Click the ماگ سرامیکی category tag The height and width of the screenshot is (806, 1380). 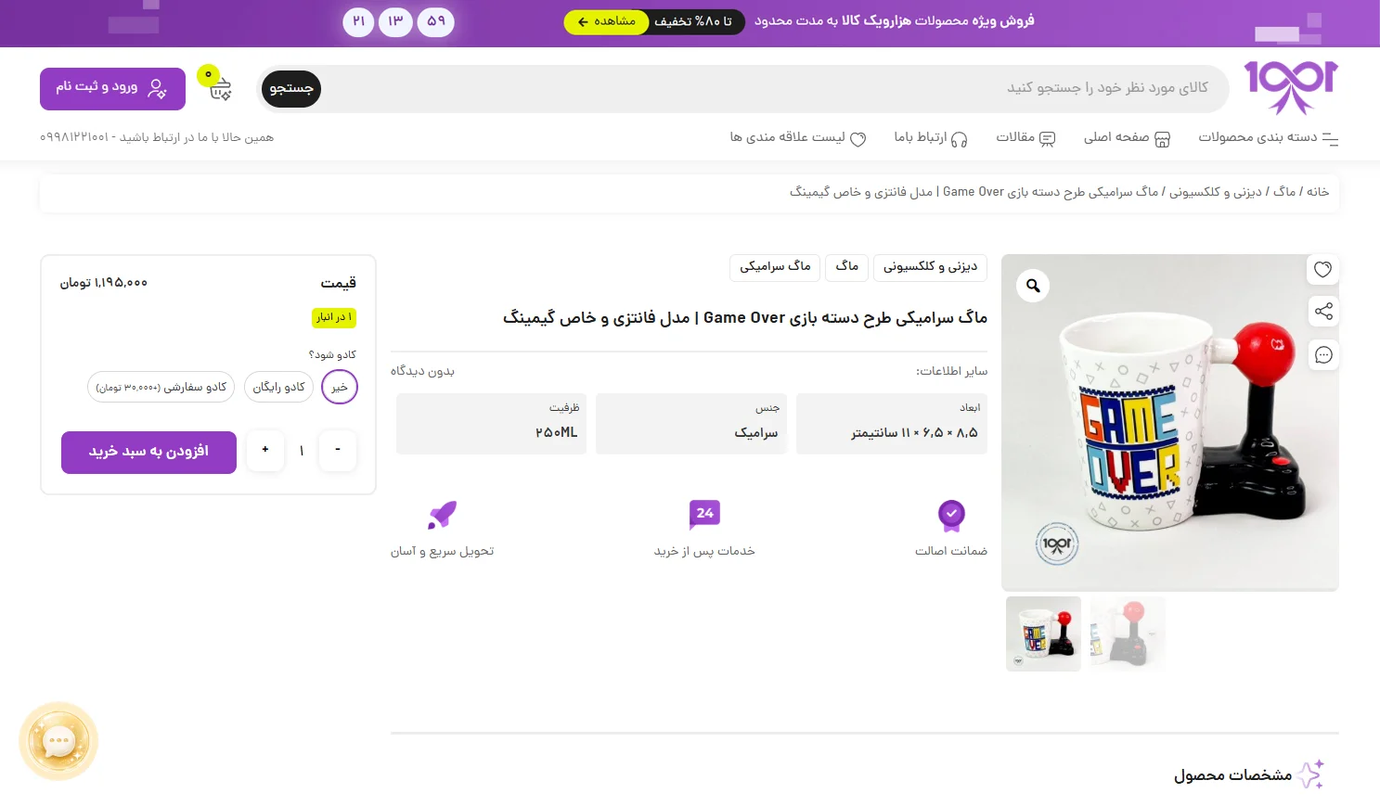[x=775, y=267]
